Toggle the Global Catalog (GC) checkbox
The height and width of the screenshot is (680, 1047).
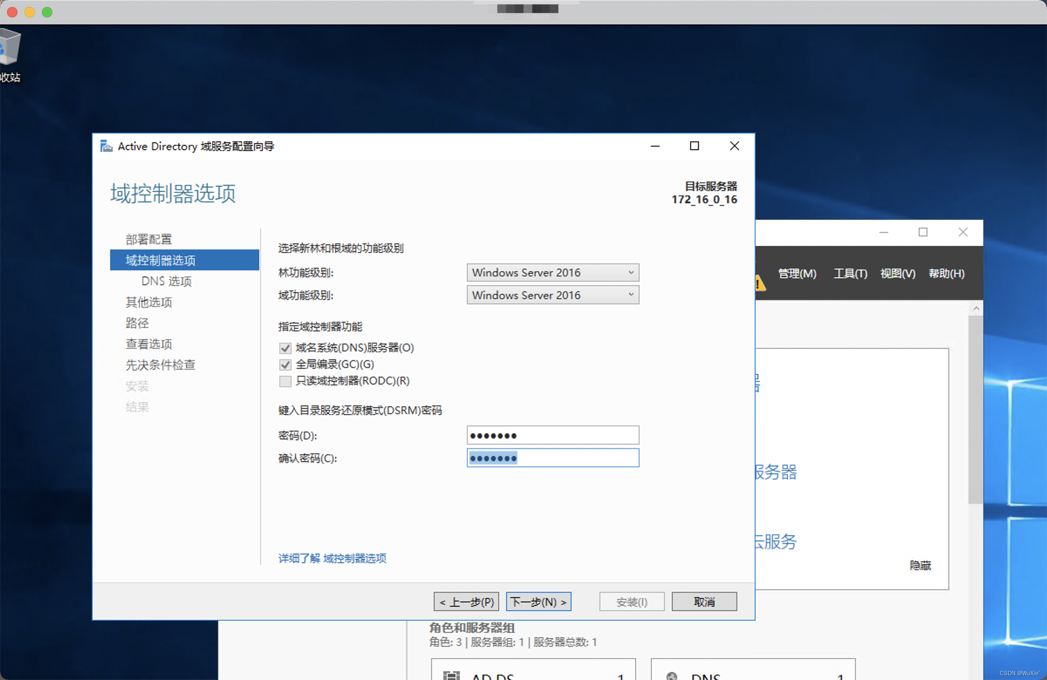[x=285, y=364]
